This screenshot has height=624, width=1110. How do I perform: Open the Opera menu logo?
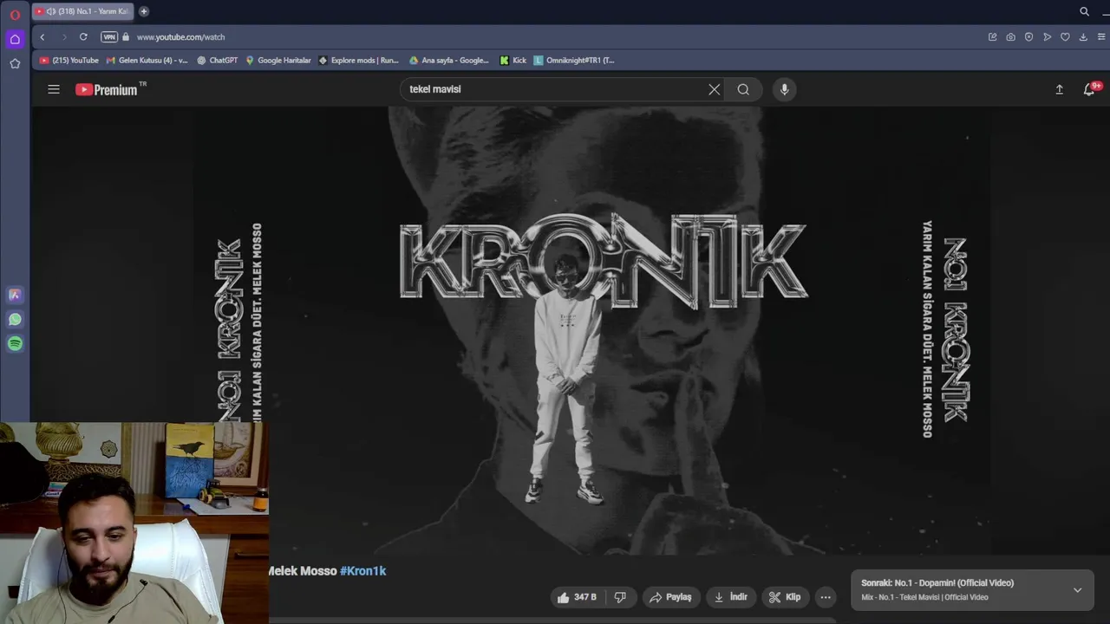tap(15, 14)
